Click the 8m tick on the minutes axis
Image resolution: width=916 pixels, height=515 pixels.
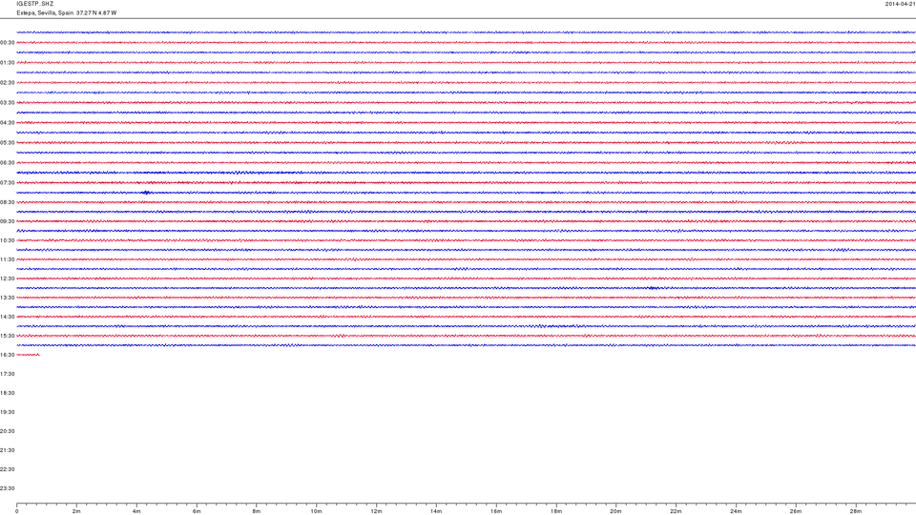point(257,511)
